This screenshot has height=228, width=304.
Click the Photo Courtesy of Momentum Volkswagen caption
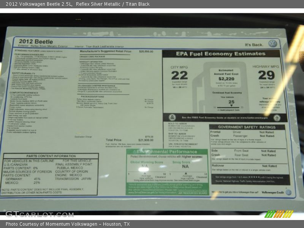(x=68, y=224)
